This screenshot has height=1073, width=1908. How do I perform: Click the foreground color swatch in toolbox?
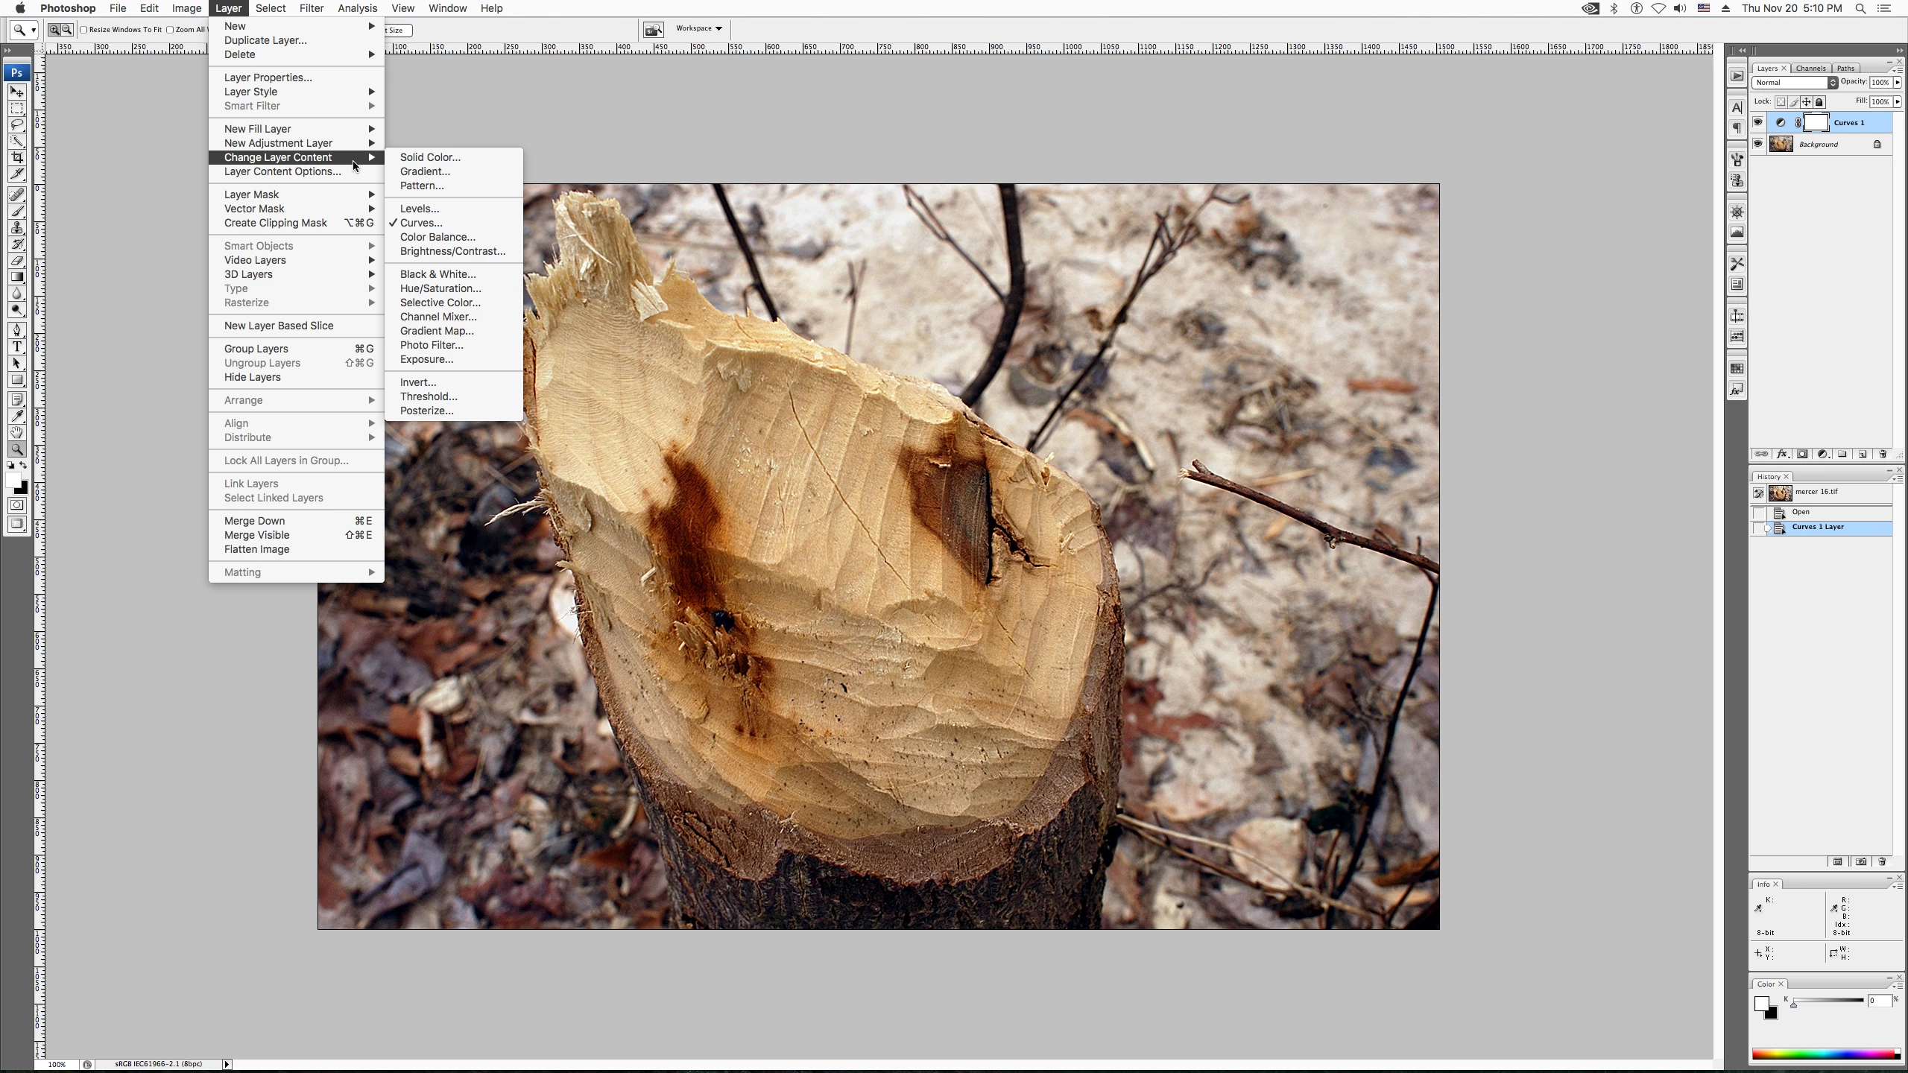coord(13,481)
